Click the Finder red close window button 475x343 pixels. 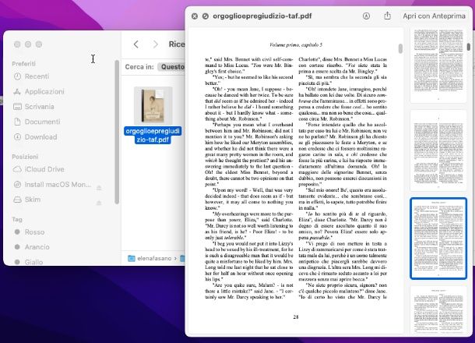tap(17, 44)
